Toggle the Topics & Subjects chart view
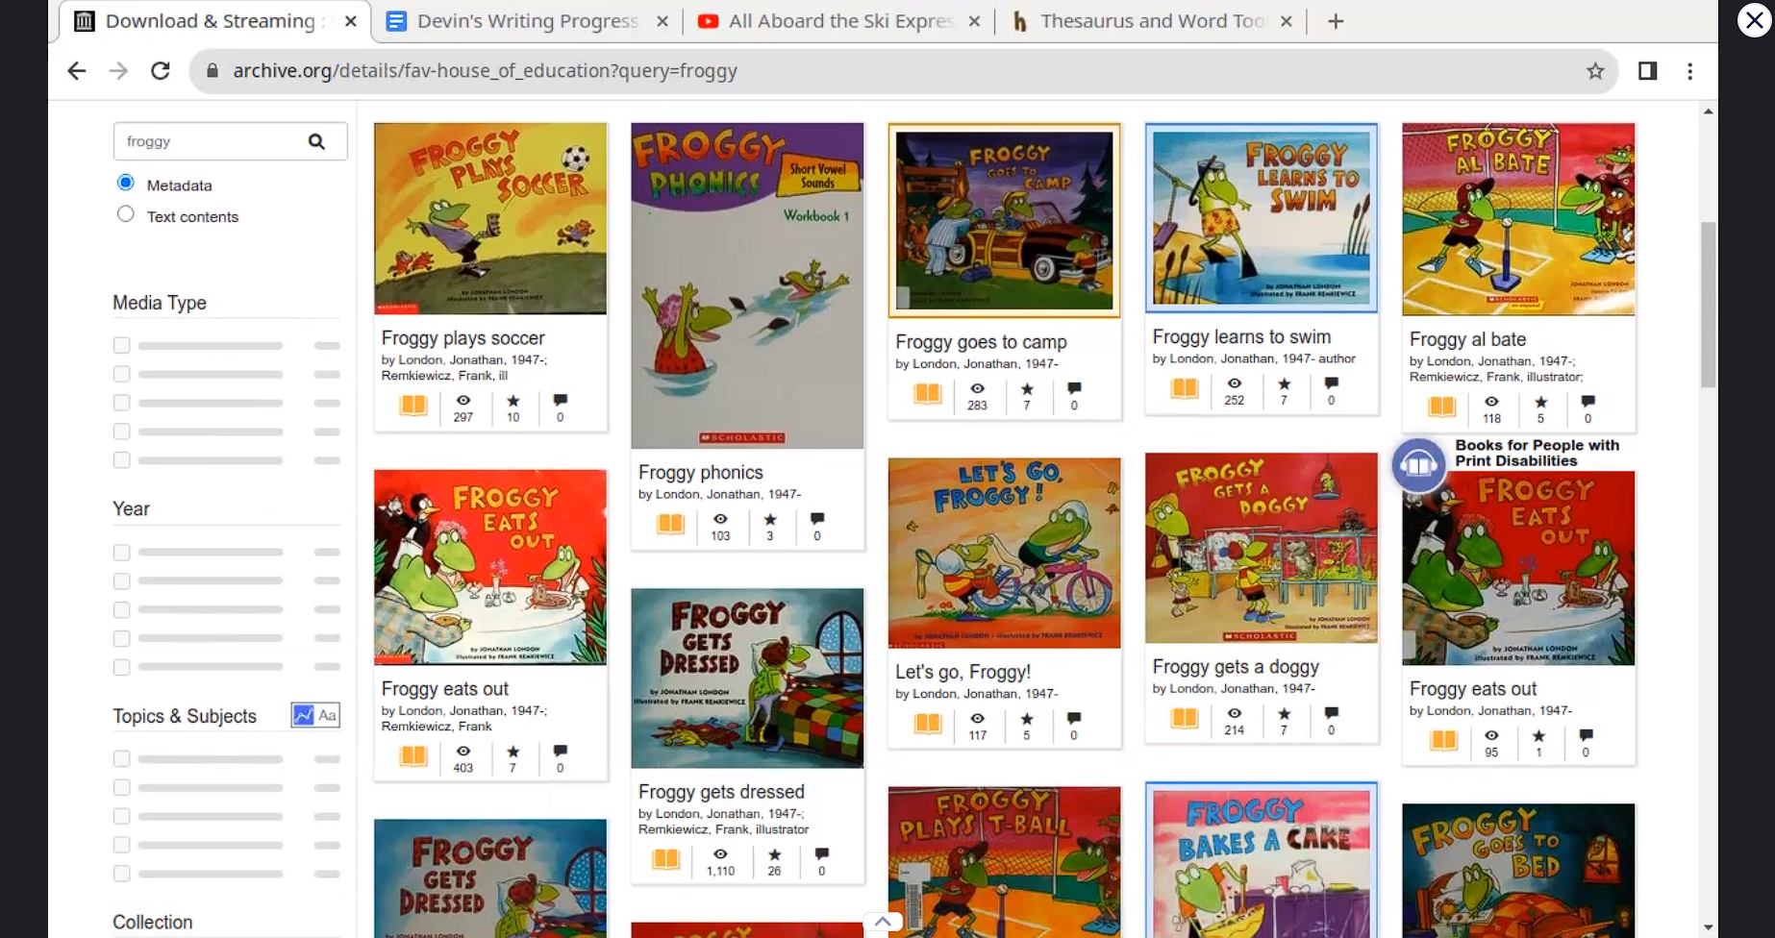 pyautogui.click(x=304, y=715)
